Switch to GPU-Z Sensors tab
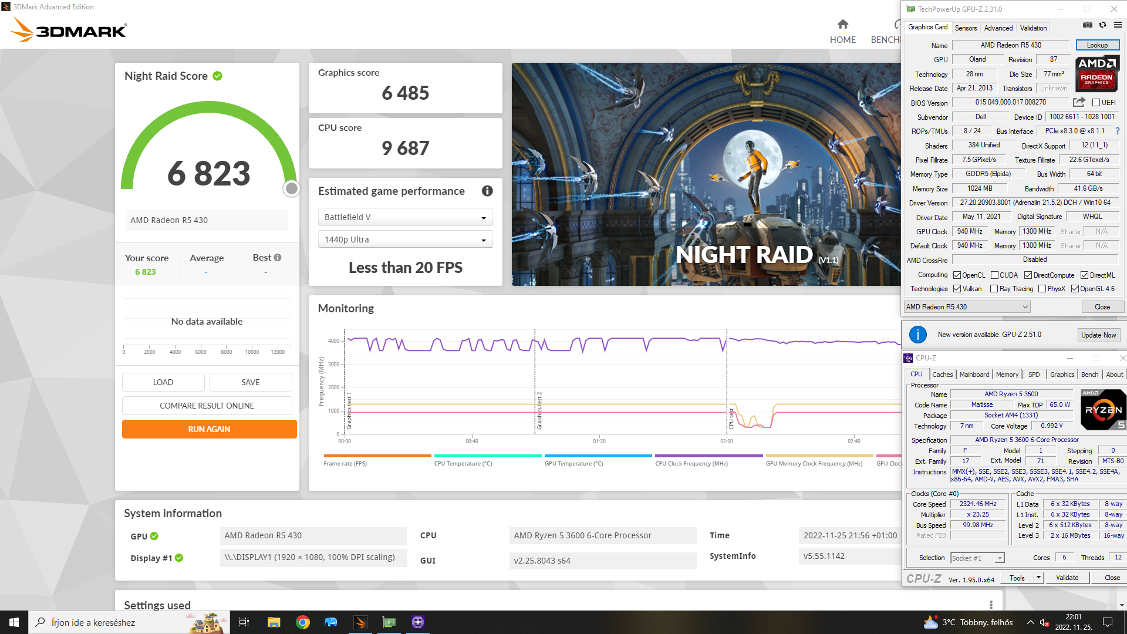Viewport: 1127px width, 634px height. [x=966, y=28]
